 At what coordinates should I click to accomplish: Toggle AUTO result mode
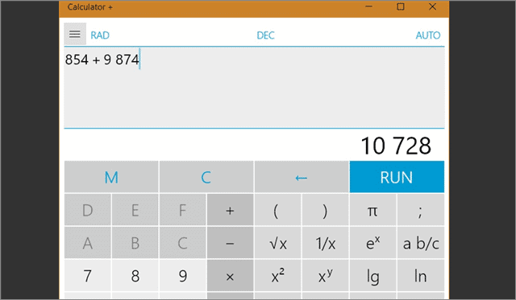coord(428,35)
